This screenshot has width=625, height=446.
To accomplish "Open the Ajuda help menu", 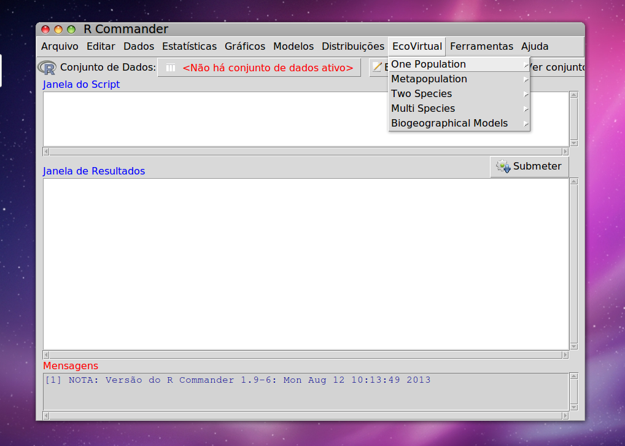I will [535, 47].
